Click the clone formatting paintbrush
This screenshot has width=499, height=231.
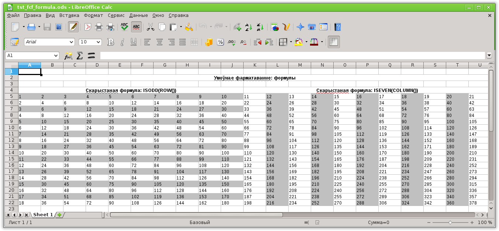point(189,27)
